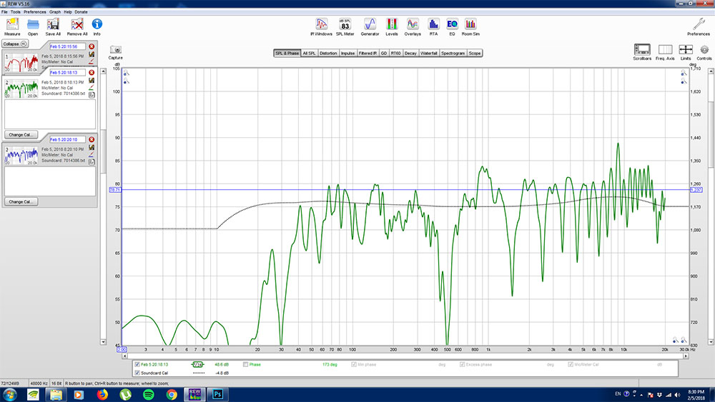715x402 pixels.
Task: Click Change Cal for measurement 20:20:10
Action: 21,201
